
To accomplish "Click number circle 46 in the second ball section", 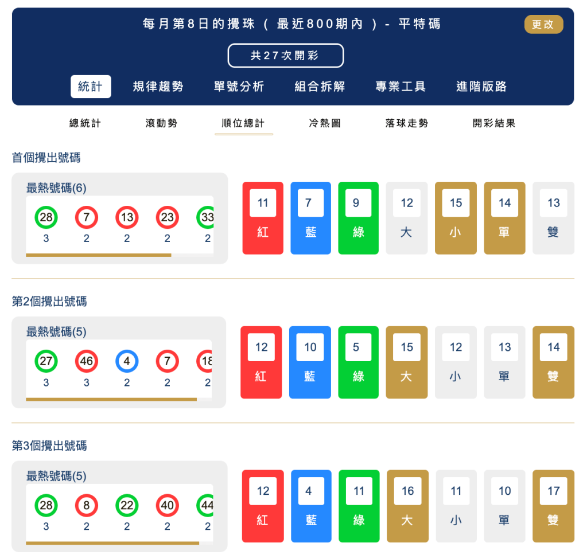I will click(86, 361).
